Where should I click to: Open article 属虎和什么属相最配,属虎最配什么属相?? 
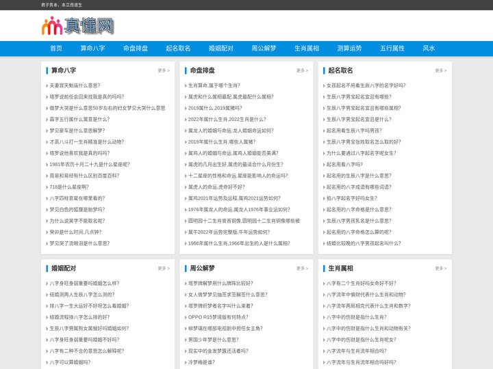pos(231,96)
